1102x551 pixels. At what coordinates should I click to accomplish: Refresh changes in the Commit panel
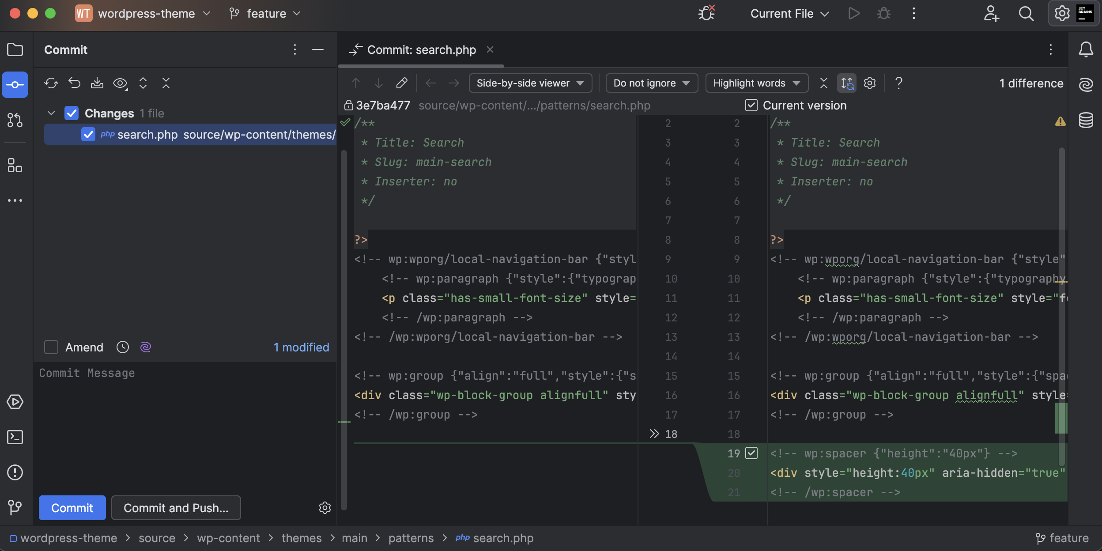[x=52, y=83]
